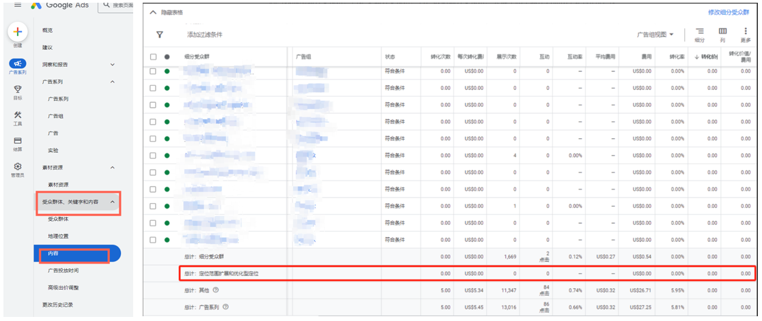Collapse 受众群体、关键字和内容 section
Screen dimensions: 762x321
pos(113,202)
